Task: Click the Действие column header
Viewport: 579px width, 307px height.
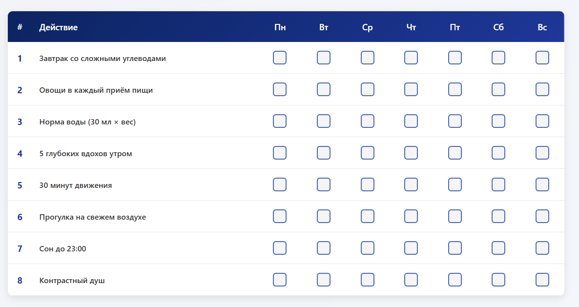Action: (59, 27)
